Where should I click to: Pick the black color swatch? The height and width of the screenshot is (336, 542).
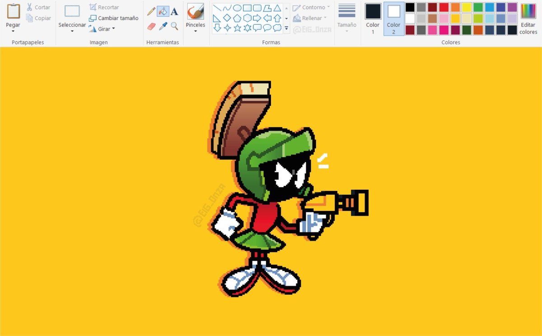410,7
